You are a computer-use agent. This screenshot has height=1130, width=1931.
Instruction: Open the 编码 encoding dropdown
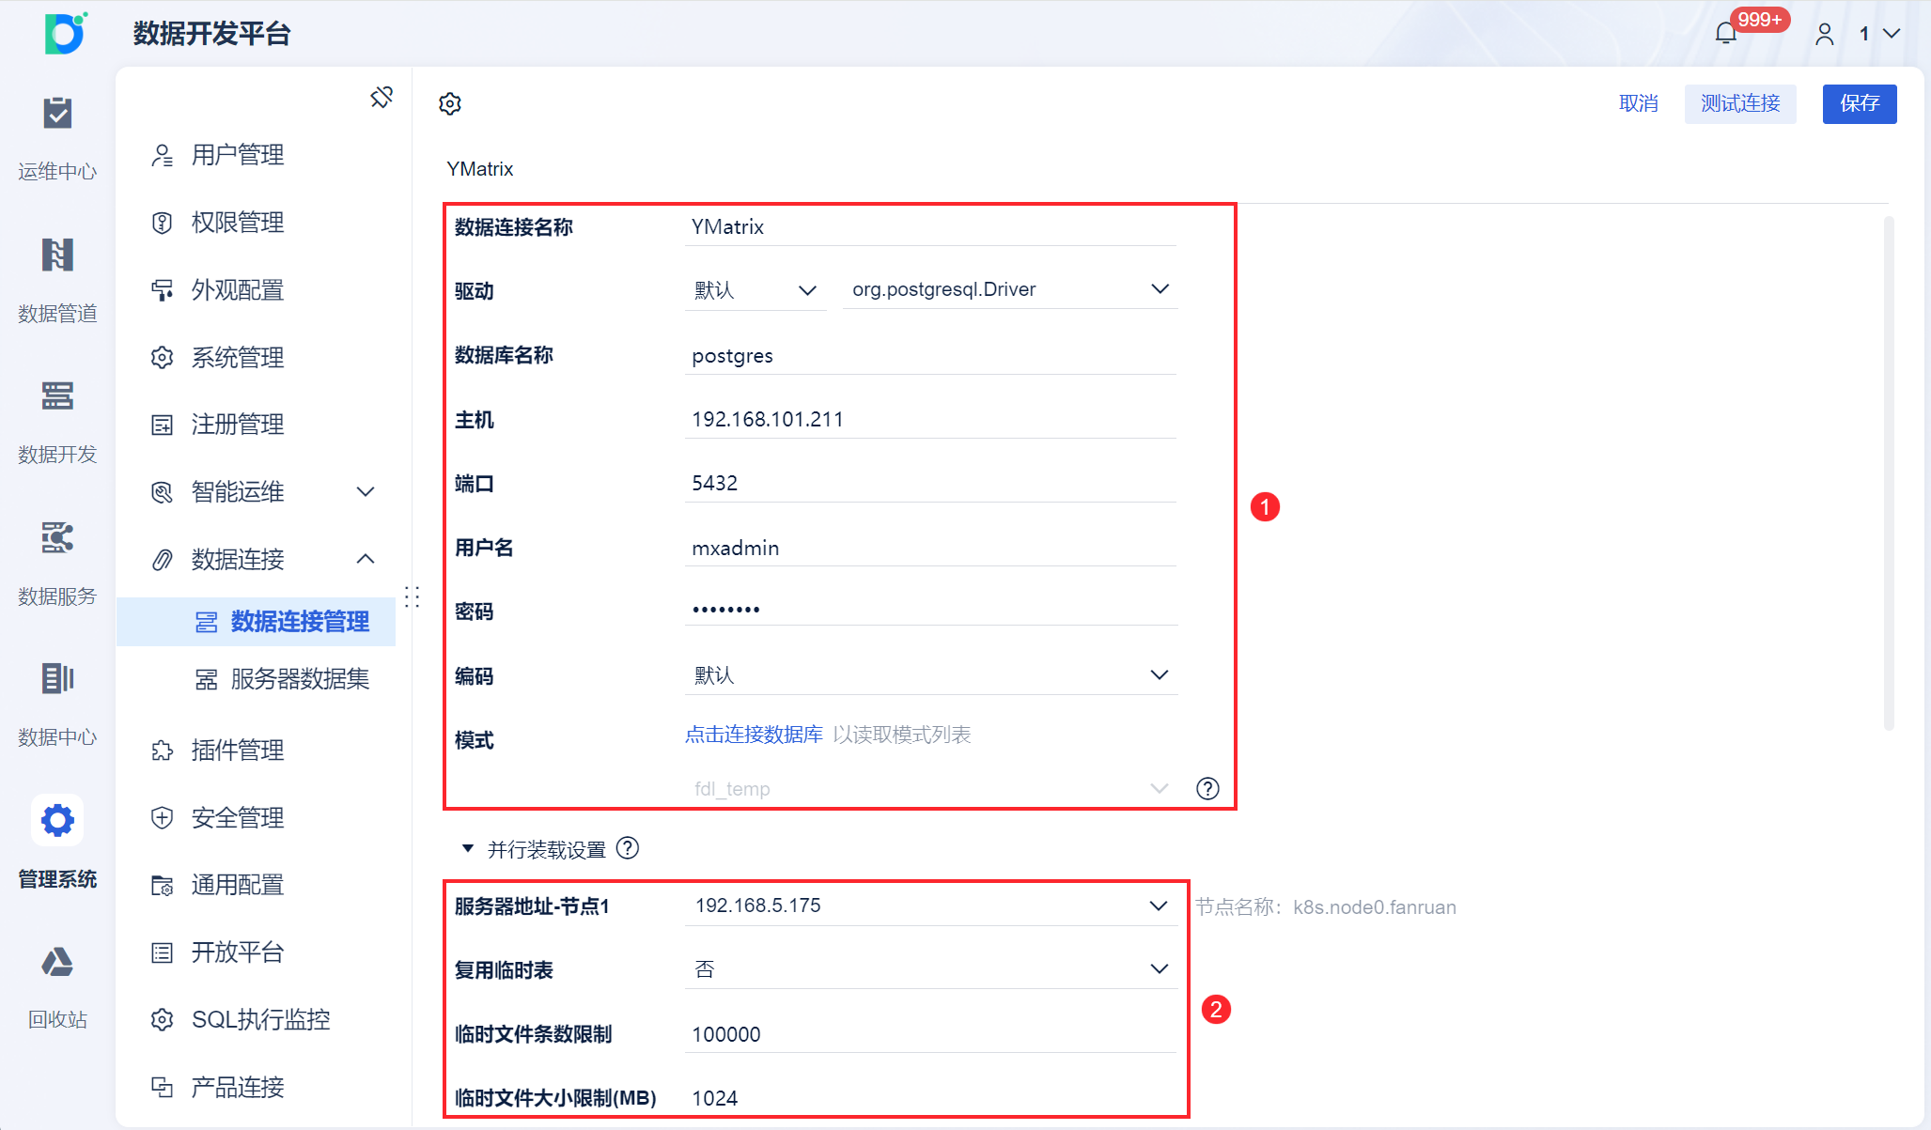pos(930,675)
